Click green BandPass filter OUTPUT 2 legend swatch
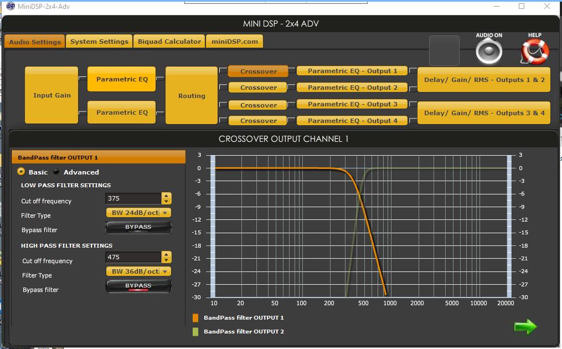Image resolution: width=562 pixels, height=349 pixels. [195, 331]
